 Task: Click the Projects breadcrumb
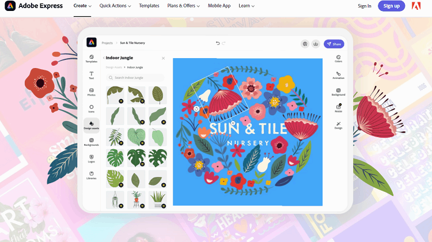107,43
